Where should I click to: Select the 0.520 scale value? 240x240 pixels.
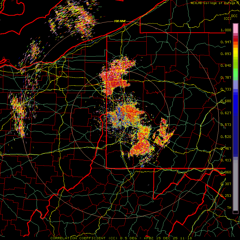coord(226,137)
